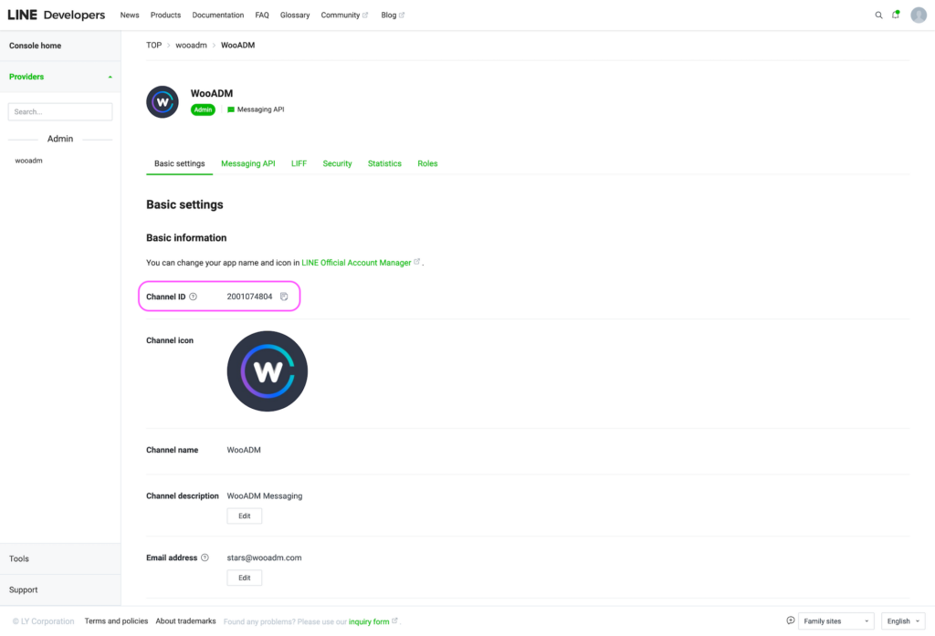Show the Channel ID help tooltip icon
Image resolution: width=935 pixels, height=636 pixels.
pyautogui.click(x=192, y=296)
